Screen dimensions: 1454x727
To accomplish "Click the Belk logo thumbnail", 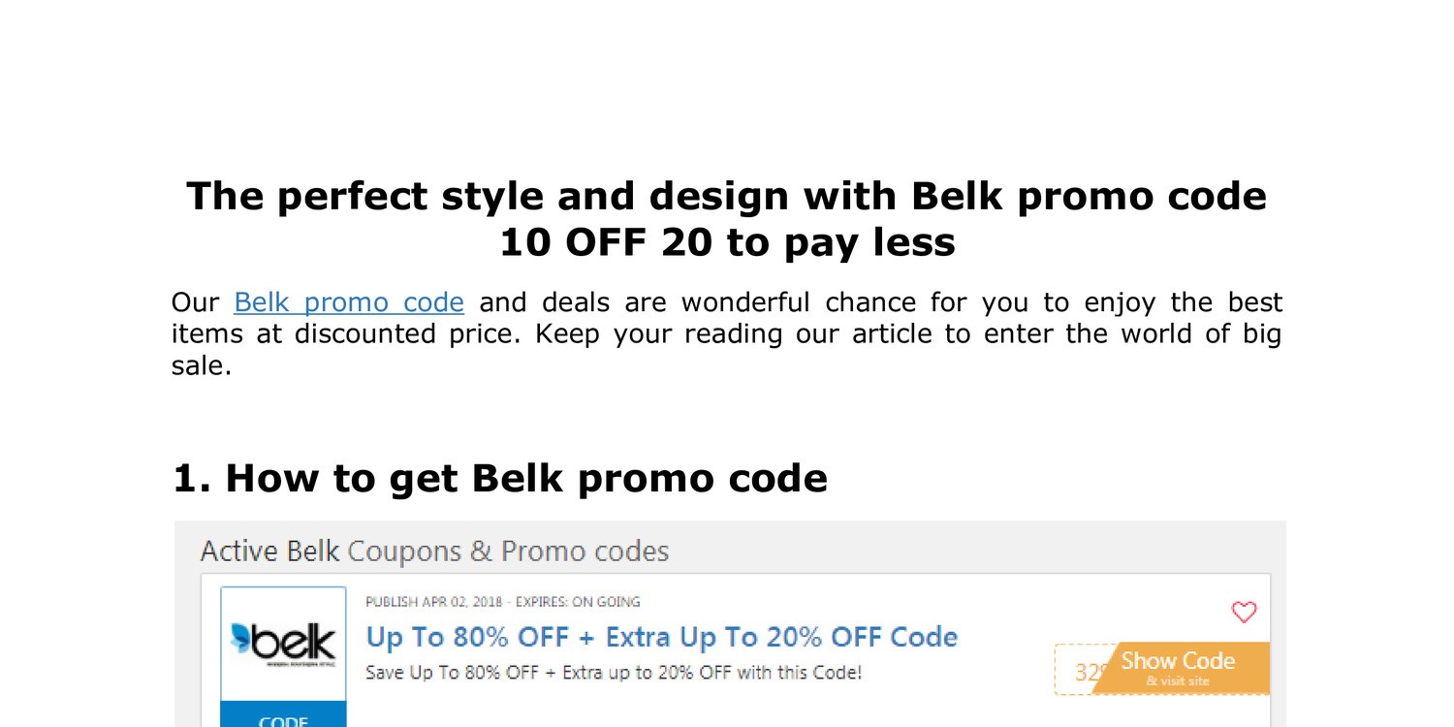I will pyautogui.click(x=283, y=644).
